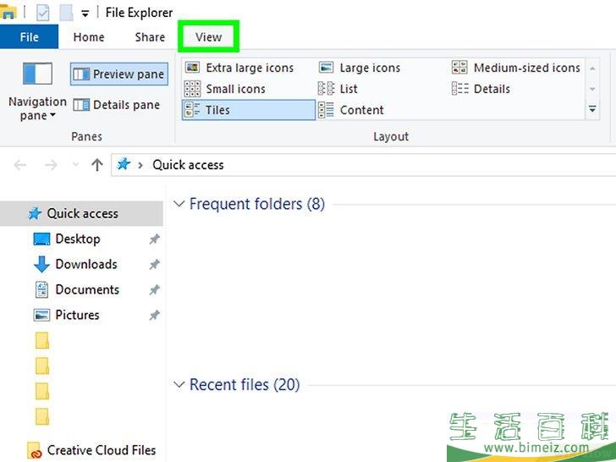The width and height of the screenshot is (616, 462).
Task: Expand the Layout gallery more arrow
Action: pyautogui.click(x=592, y=110)
